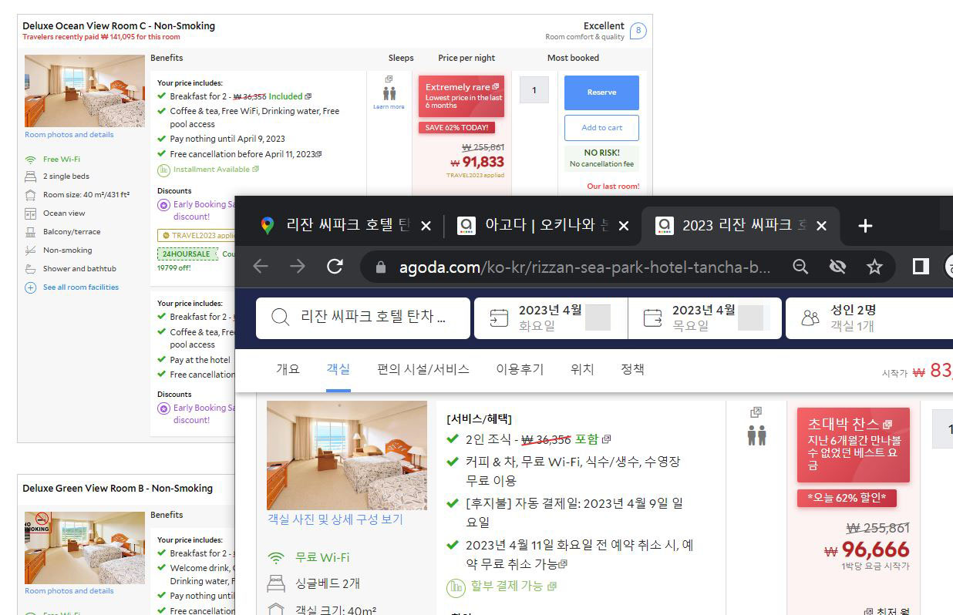This screenshot has width=953, height=615.
Task: Click the agoda.com address bar
Action: [x=584, y=267]
